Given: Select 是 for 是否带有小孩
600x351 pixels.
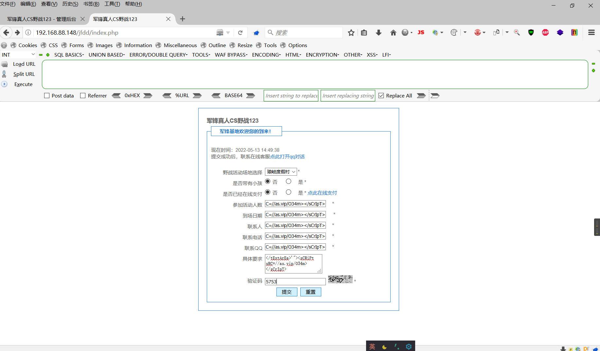Looking at the screenshot, I should pyautogui.click(x=289, y=181).
